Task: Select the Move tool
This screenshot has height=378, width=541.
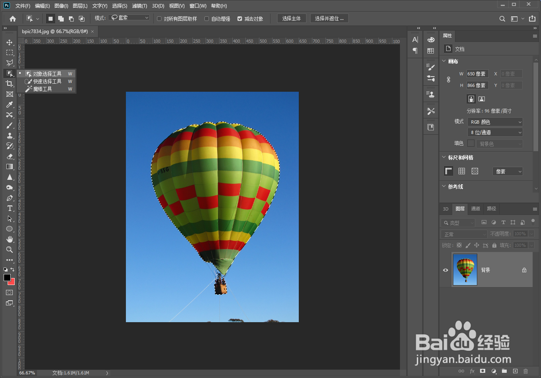Action: pyautogui.click(x=10, y=42)
